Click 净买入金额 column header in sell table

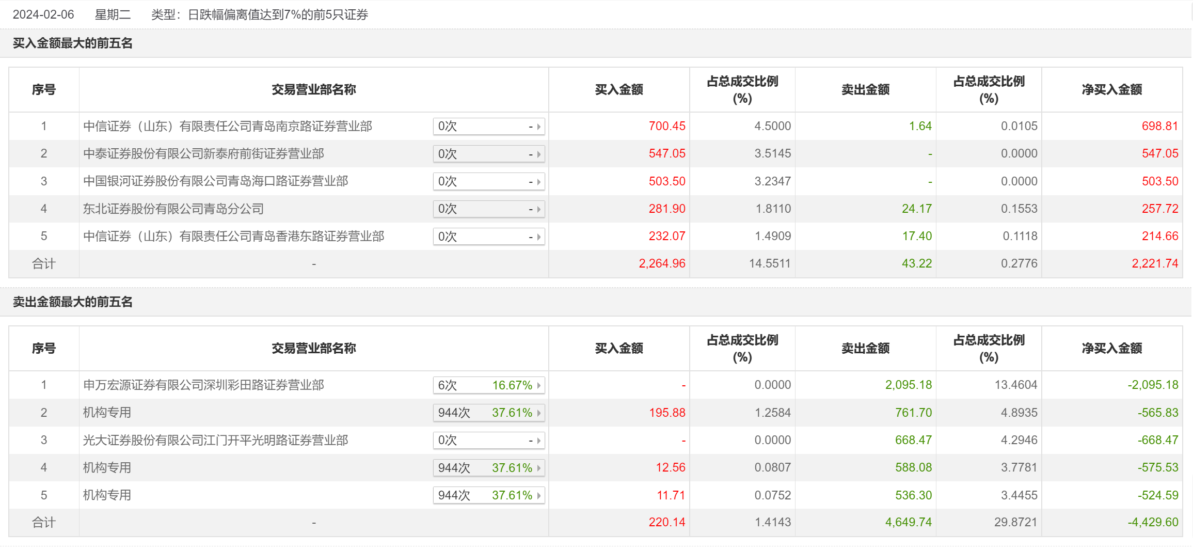(x=1111, y=349)
